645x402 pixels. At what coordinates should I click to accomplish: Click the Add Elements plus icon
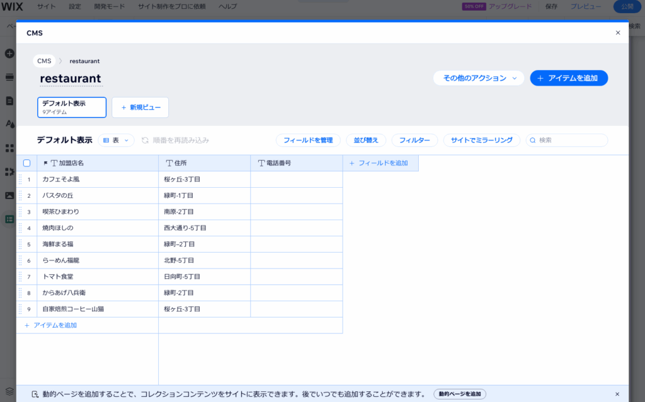pyautogui.click(x=9, y=54)
